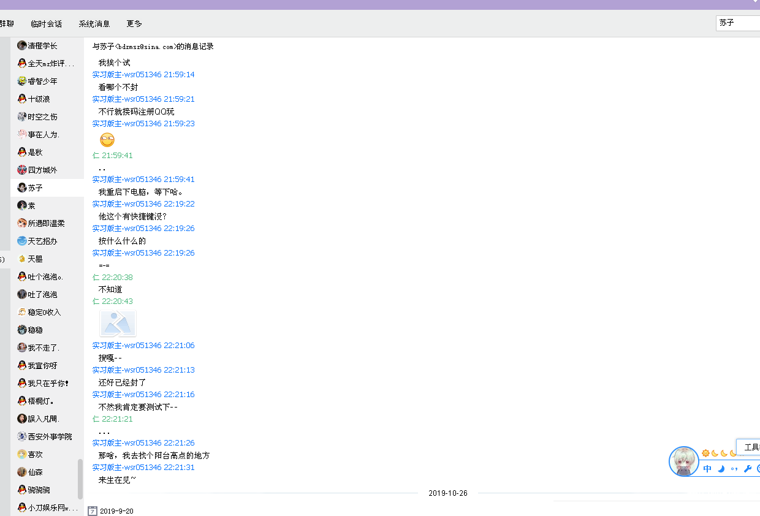
Task: Select contact 是秋
Action: [x=47, y=152]
